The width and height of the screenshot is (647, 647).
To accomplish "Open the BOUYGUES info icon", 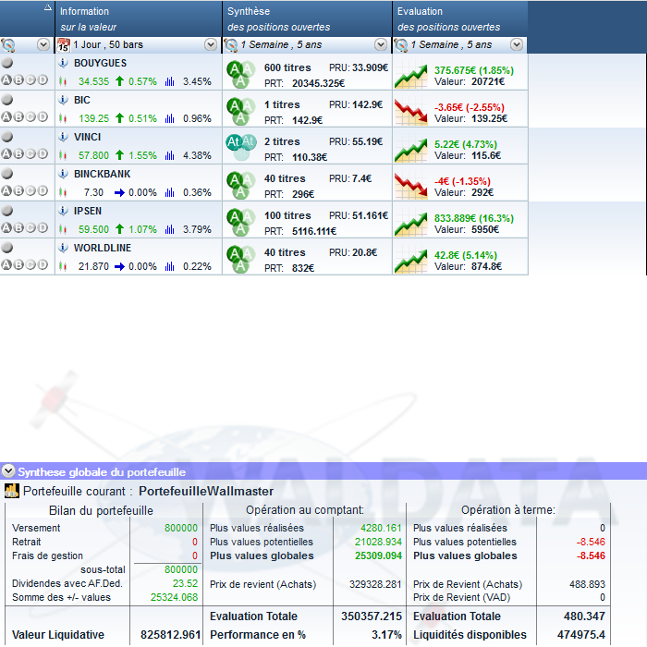I will point(63,63).
